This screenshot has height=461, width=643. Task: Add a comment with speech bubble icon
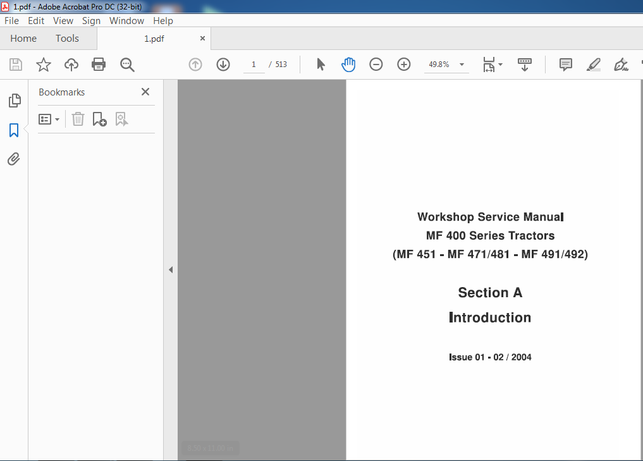click(x=565, y=65)
